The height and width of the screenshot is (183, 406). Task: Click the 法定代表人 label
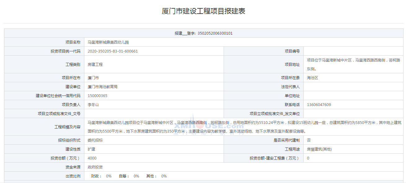click(x=290, y=87)
